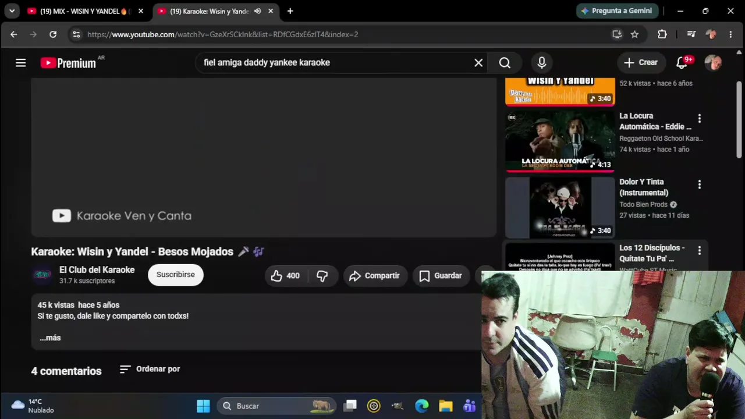Viewport: 745px width, 419px height.
Task: Open the Windows Start menu
Action: coord(203,406)
